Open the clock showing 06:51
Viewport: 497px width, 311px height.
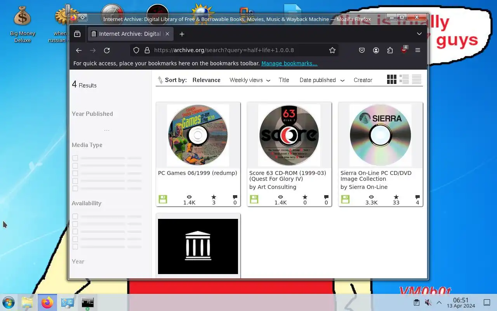[461, 302]
